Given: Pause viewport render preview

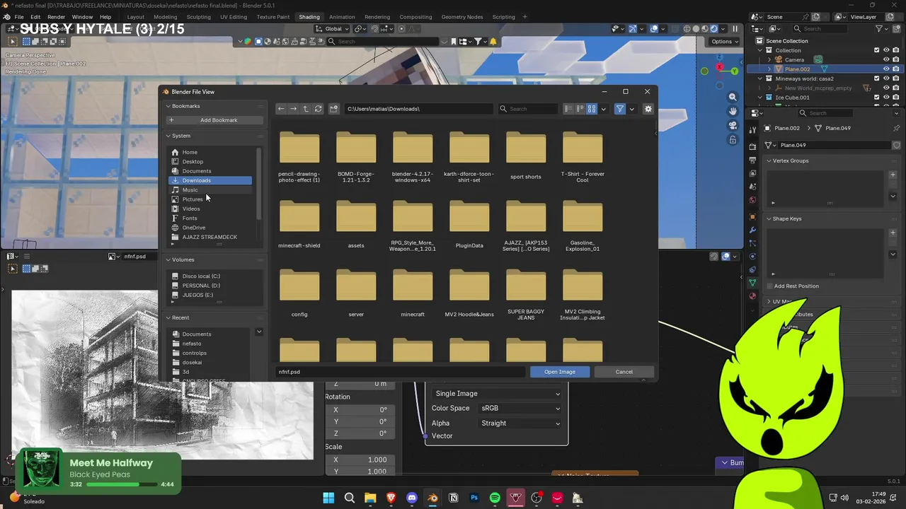Looking at the screenshot, I should click(x=735, y=29).
